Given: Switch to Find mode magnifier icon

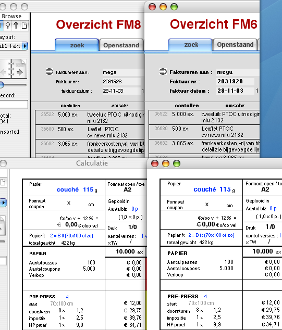Looking at the screenshot, I should [8, 26].
